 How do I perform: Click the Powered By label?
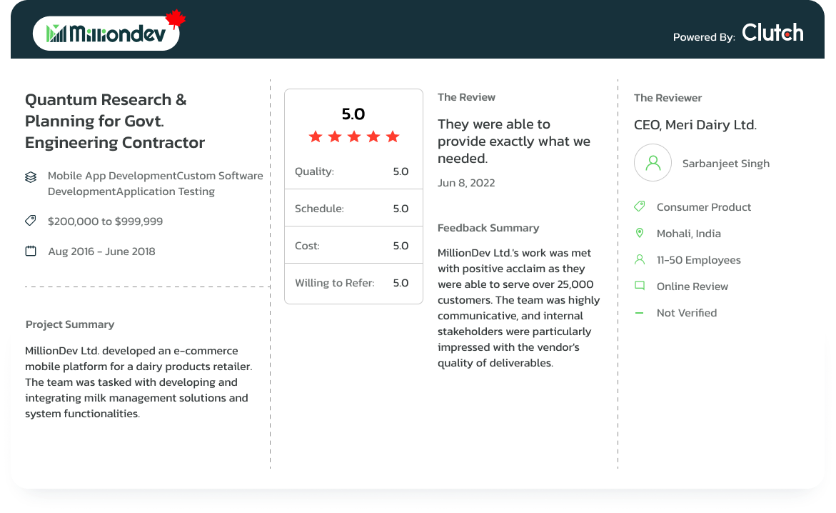tap(703, 37)
